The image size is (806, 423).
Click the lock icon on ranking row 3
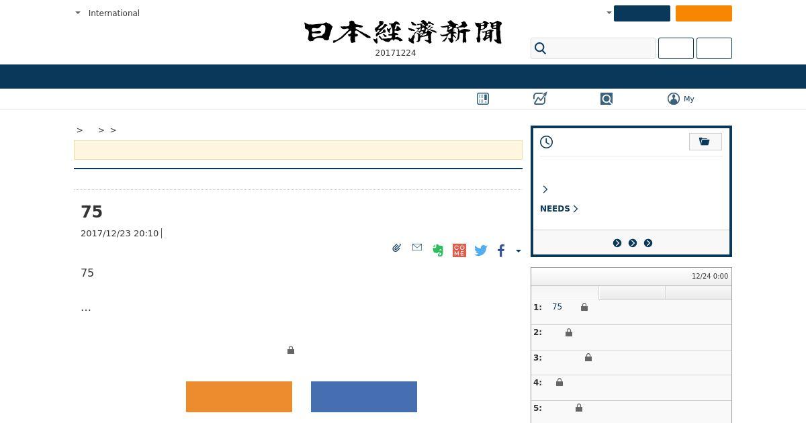coord(588,358)
